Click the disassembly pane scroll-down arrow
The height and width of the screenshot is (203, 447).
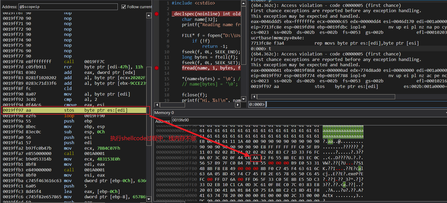click(149, 199)
